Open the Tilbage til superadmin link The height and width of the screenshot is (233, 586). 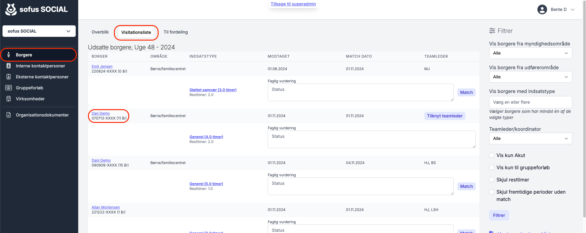(x=293, y=4)
